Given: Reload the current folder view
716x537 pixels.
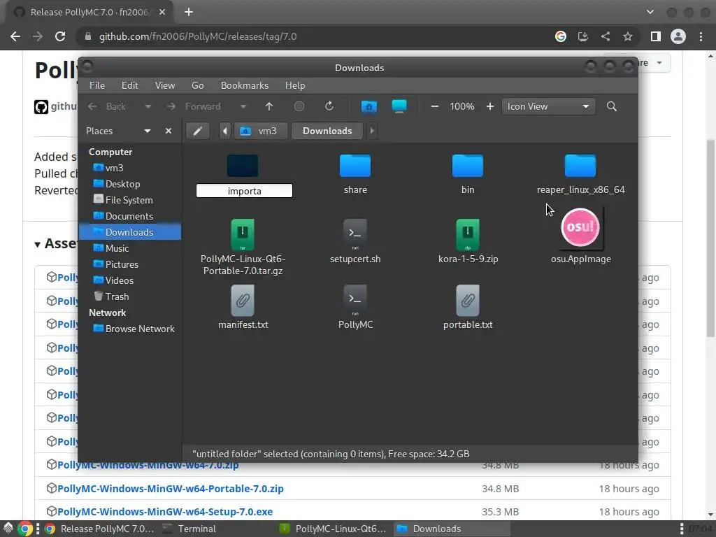Looking at the screenshot, I should [x=329, y=106].
